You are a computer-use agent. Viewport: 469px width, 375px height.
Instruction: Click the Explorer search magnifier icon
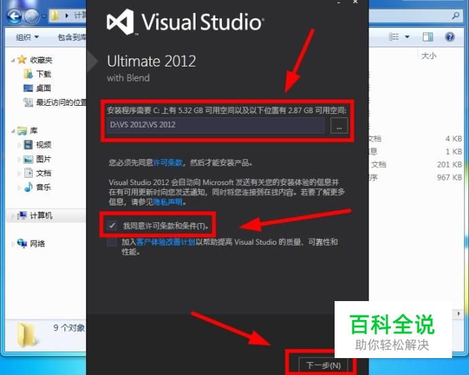(x=455, y=16)
